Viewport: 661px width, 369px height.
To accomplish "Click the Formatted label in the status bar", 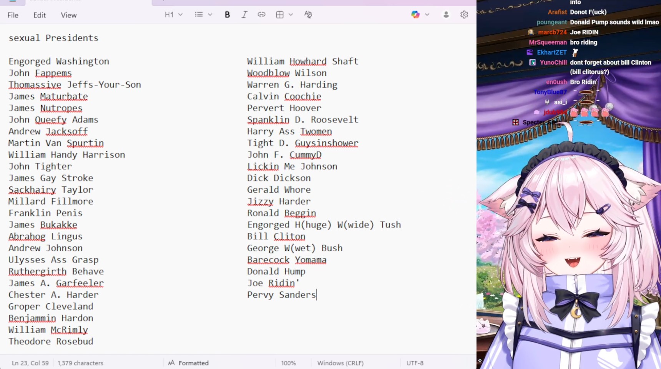I will pos(193,363).
